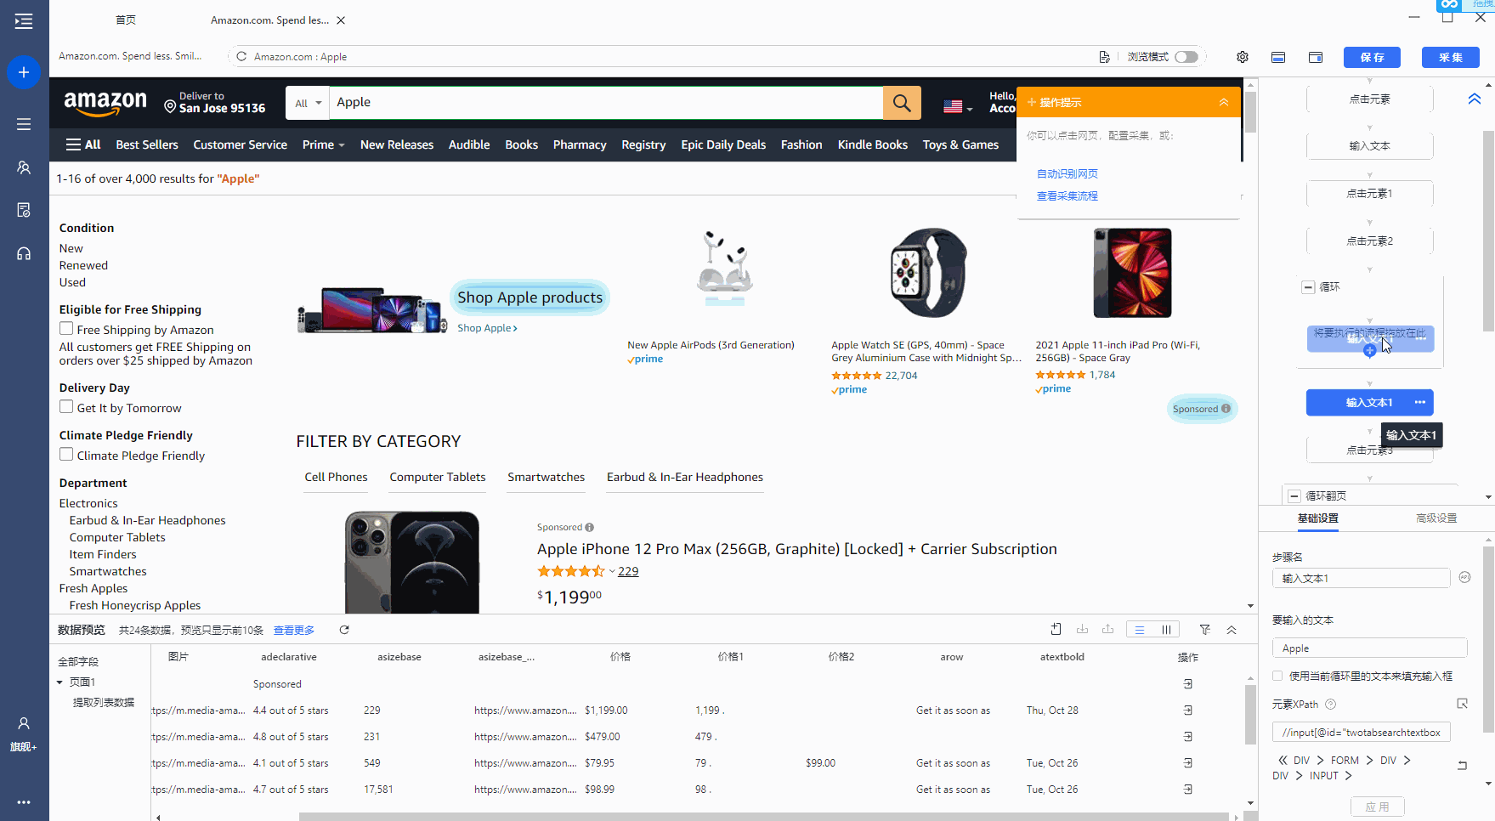Click the 采集 collect button

point(1451,57)
